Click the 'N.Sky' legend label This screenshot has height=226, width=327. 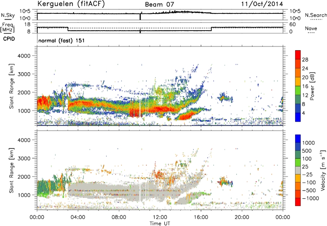tap(8, 15)
